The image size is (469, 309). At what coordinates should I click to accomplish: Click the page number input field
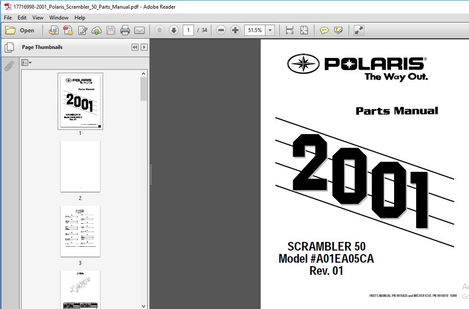(x=188, y=30)
